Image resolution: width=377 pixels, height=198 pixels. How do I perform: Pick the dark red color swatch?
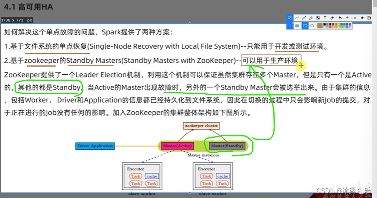point(330,24)
